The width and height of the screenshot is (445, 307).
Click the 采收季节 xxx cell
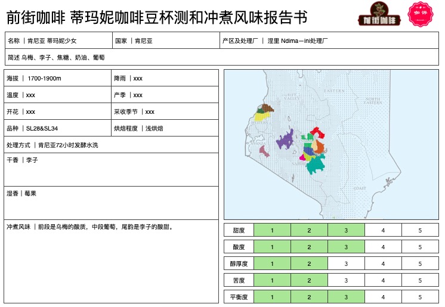click(x=165, y=111)
